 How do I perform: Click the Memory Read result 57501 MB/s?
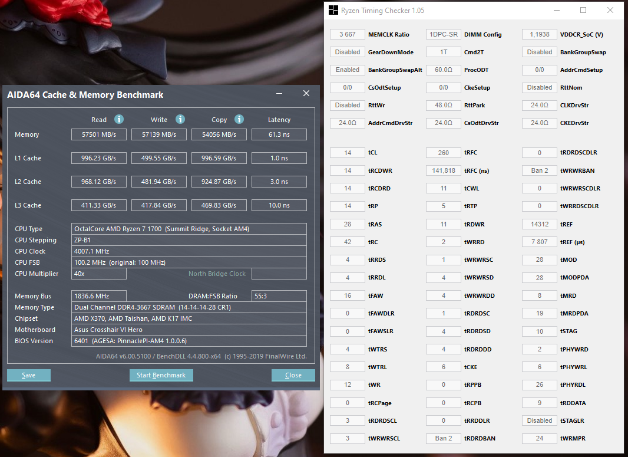coord(99,134)
